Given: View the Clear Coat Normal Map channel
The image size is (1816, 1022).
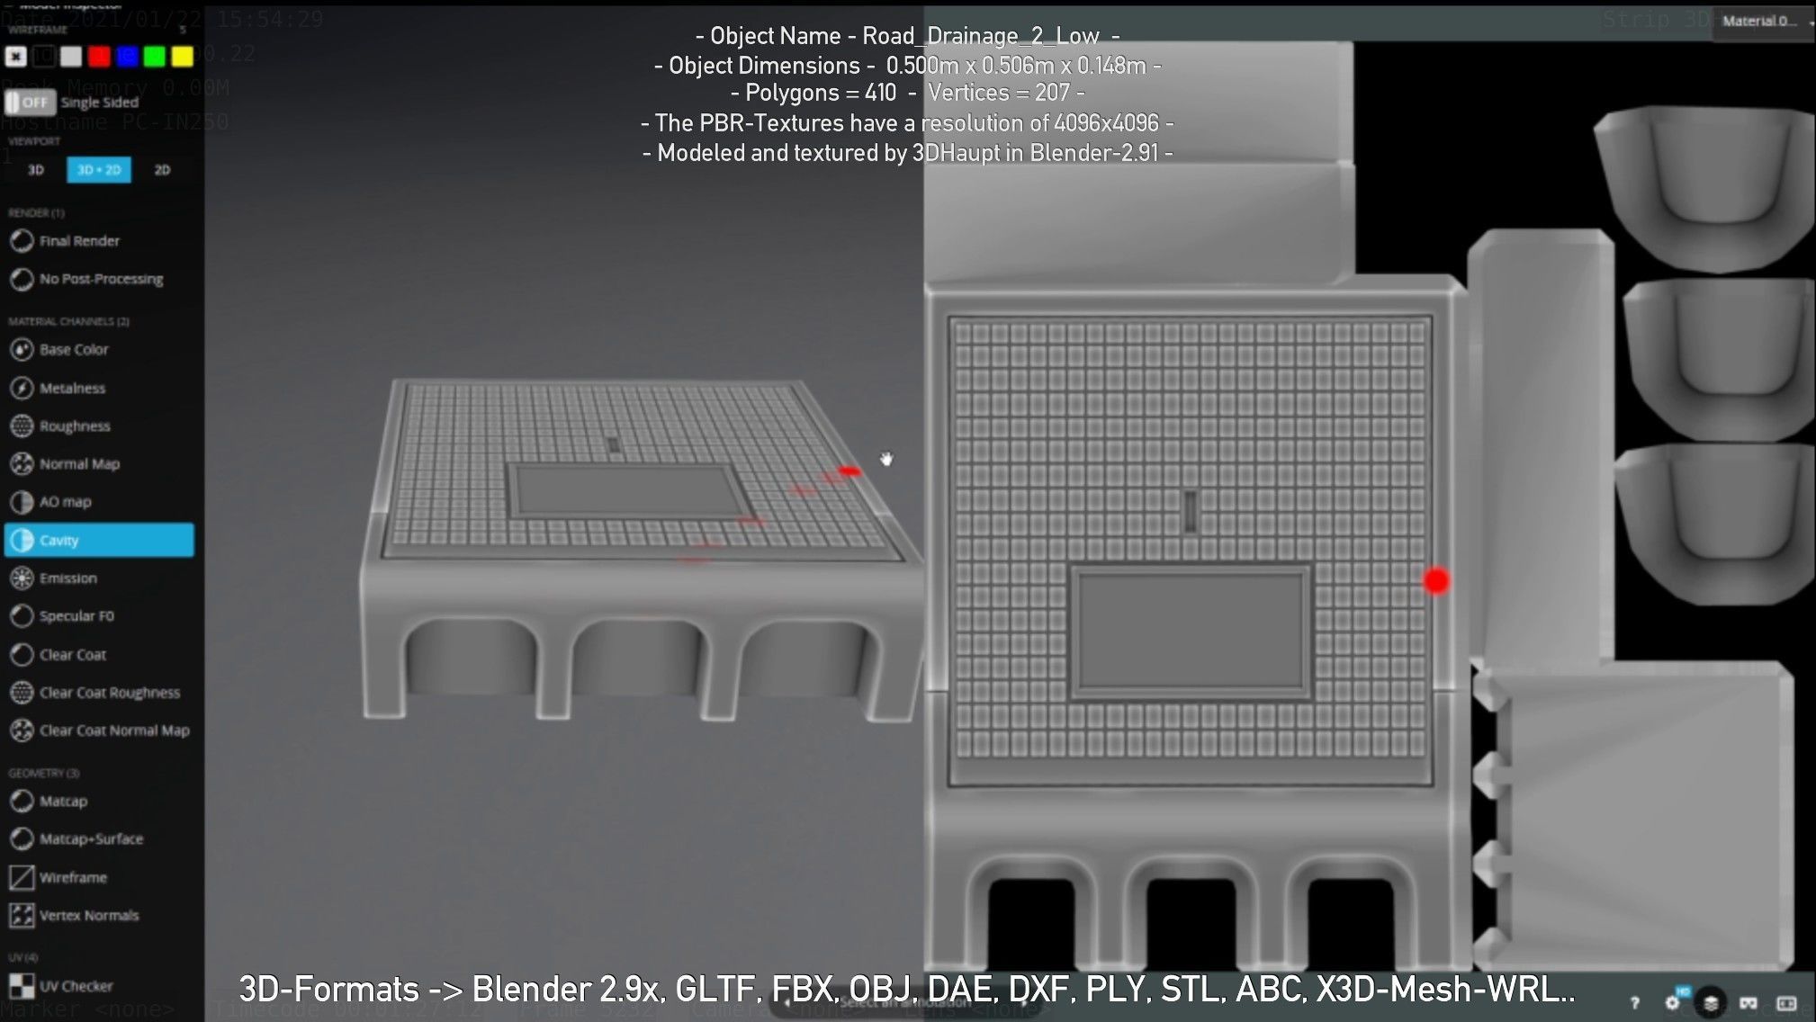Looking at the screenshot, I should (x=100, y=730).
